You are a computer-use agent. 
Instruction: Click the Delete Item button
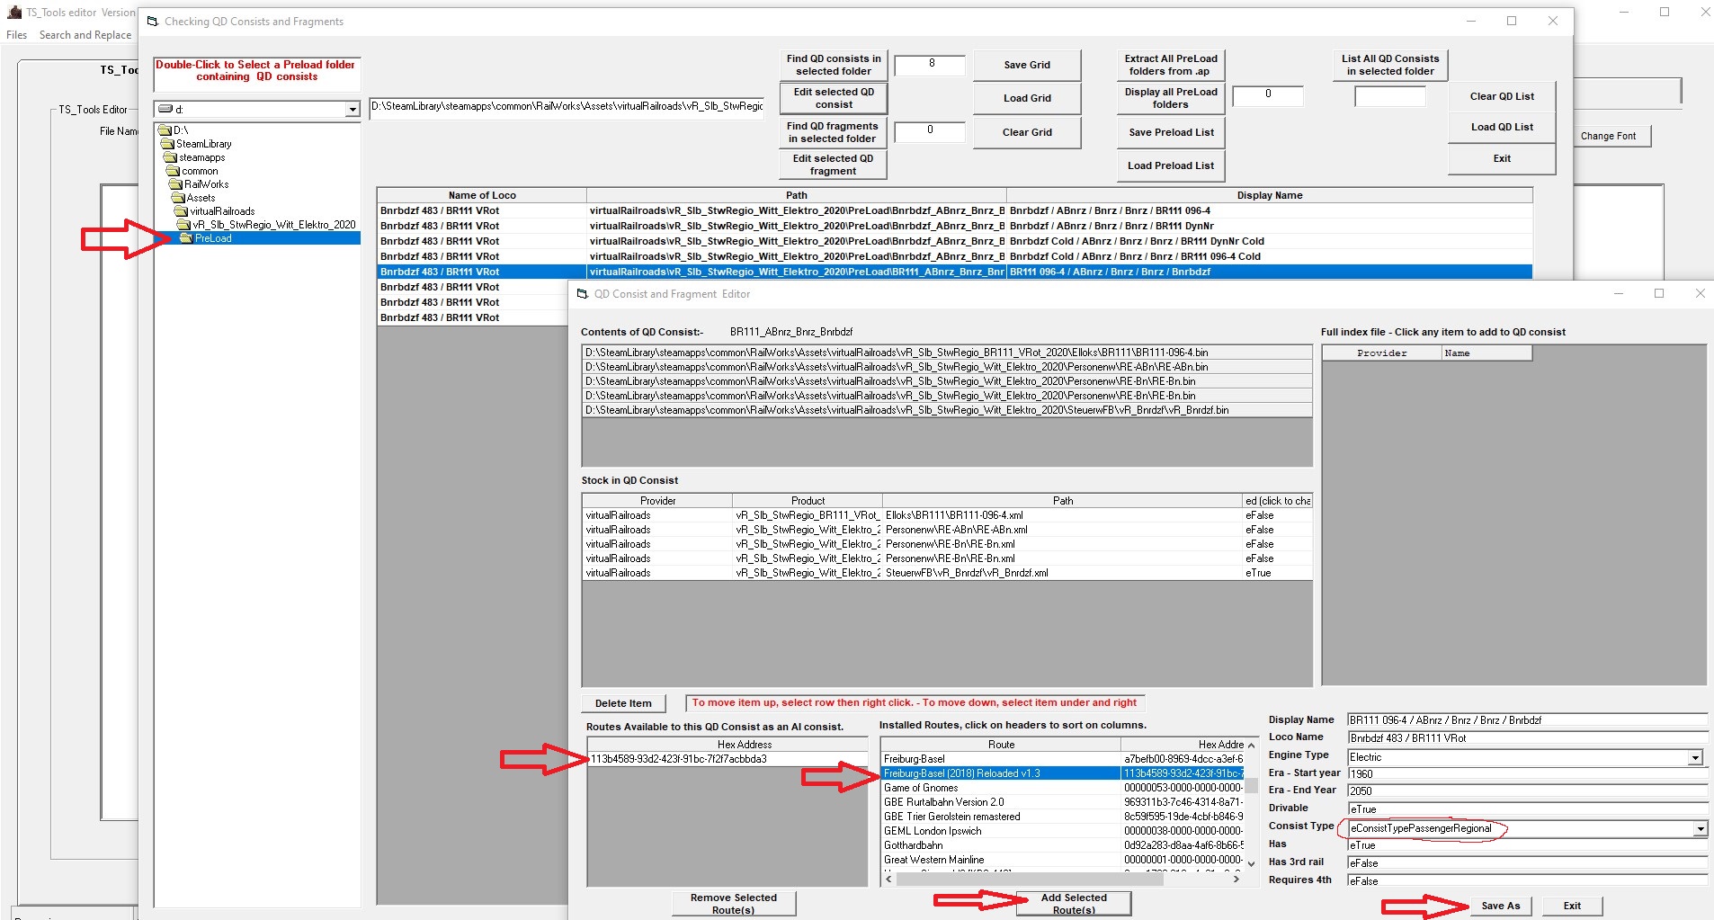click(623, 703)
